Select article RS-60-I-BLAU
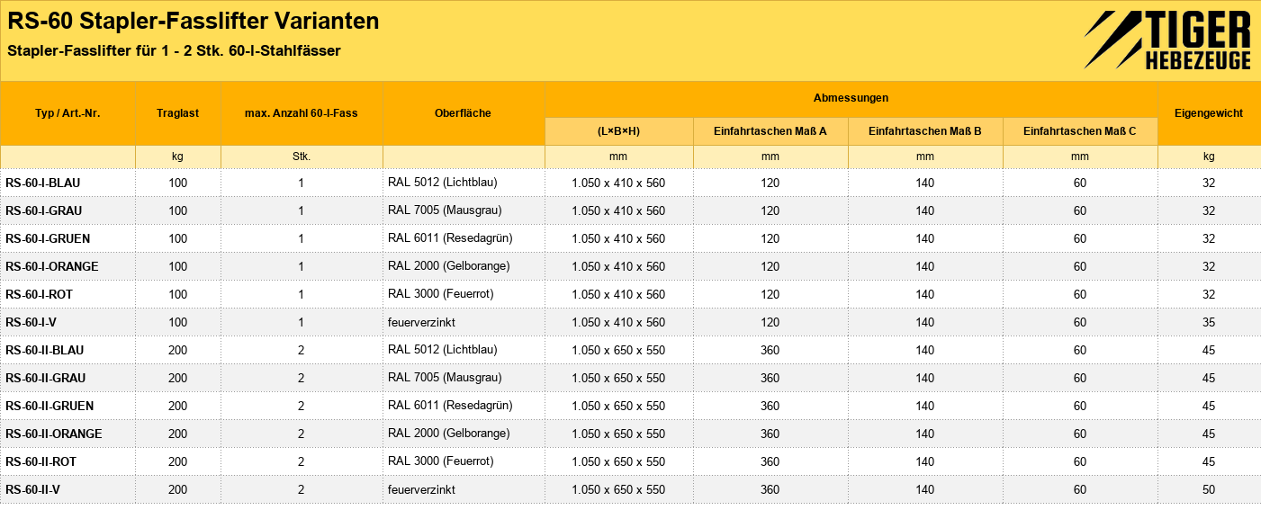Image resolution: width=1261 pixels, height=510 pixels. tap(43, 183)
